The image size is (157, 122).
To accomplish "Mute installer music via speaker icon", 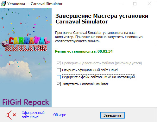I will tap(11, 115).
